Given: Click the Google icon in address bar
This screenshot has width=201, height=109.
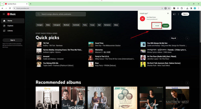Looking at the screenshot, I should [x=162, y=8].
